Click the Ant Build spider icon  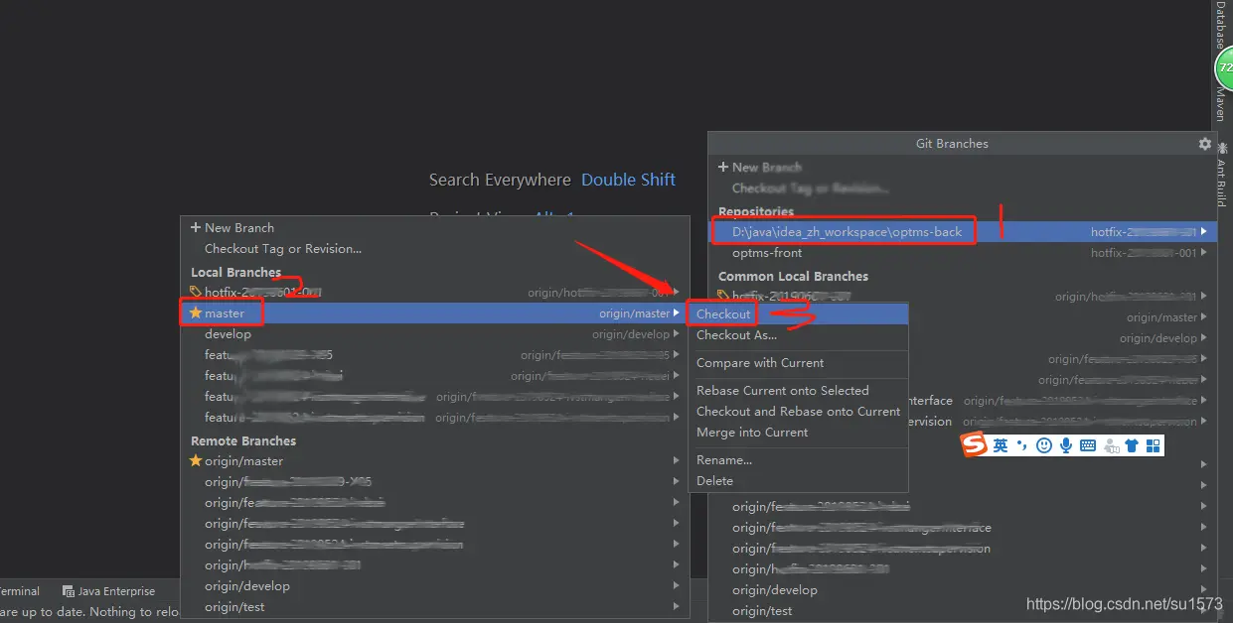(1222, 149)
